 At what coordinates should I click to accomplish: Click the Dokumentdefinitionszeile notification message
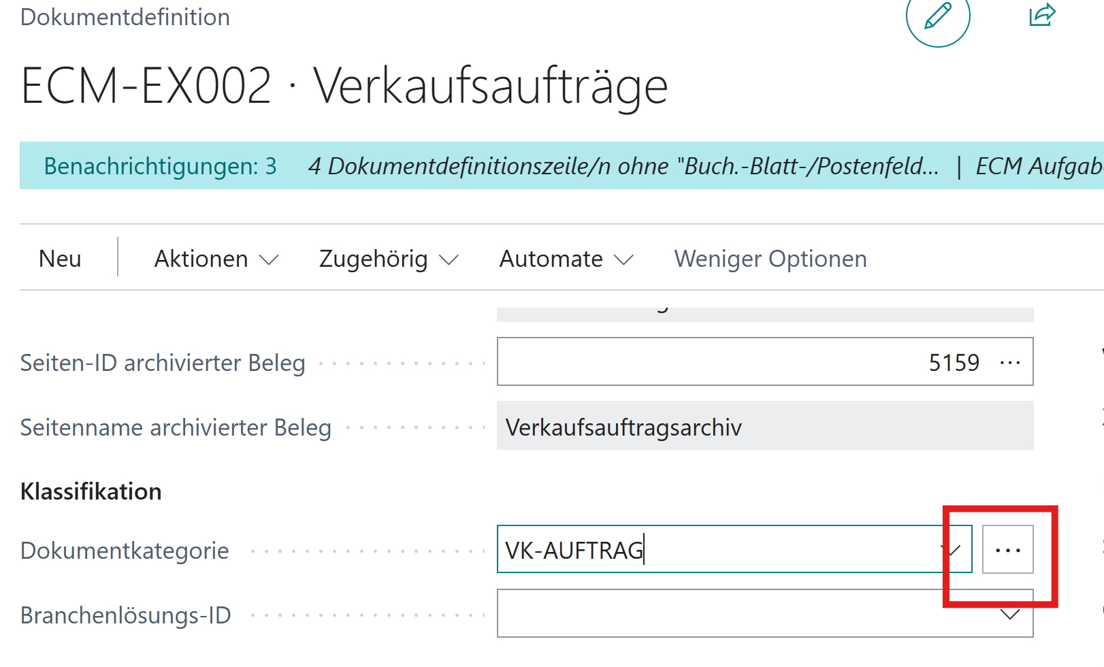(x=623, y=166)
